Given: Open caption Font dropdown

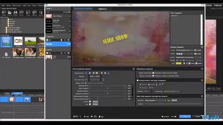Looking at the screenshot, I should click(184, 54).
